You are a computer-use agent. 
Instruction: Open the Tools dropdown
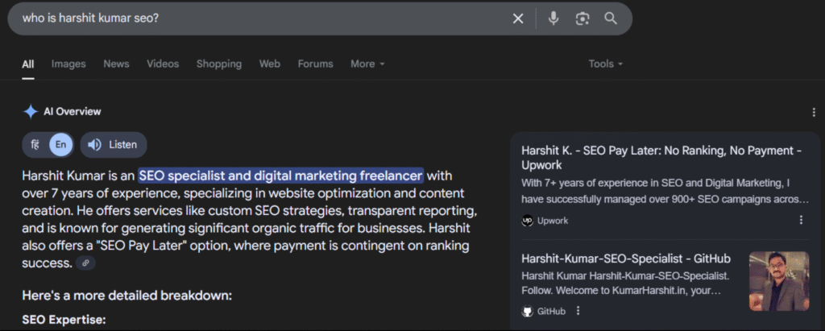coord(606,64)
